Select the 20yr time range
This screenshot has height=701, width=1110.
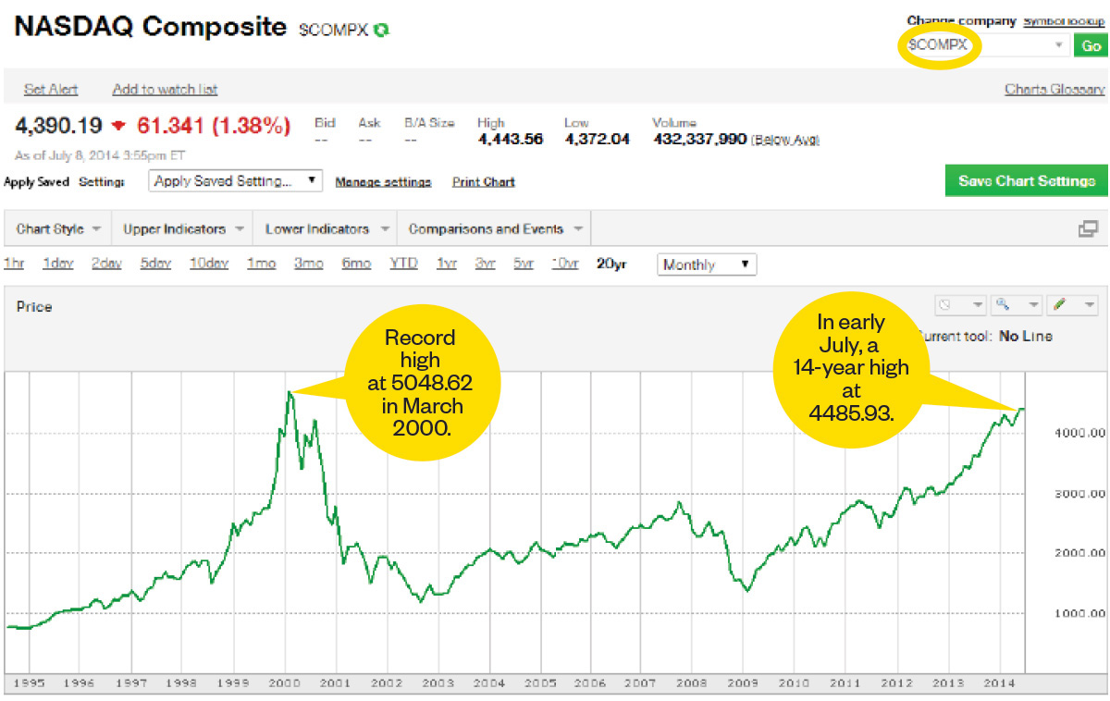[611, 264]
